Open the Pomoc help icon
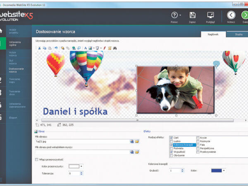The width and height of the screenshot is (248, 186). tap(174, 16)
